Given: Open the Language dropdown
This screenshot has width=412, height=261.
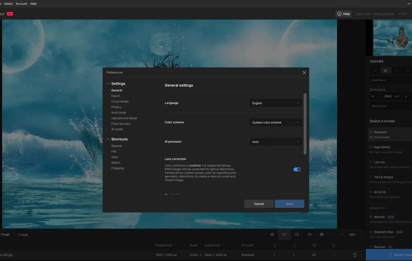Looking at the screenshot, I should [276, 103].
